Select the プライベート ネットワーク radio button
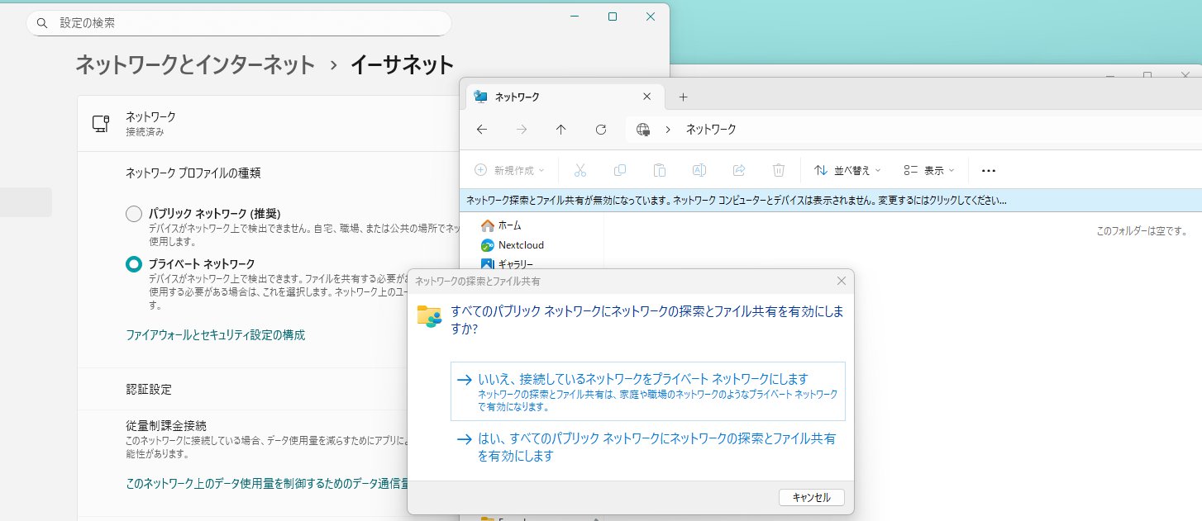Viewport: 1202px width, 521px height. 134,264
